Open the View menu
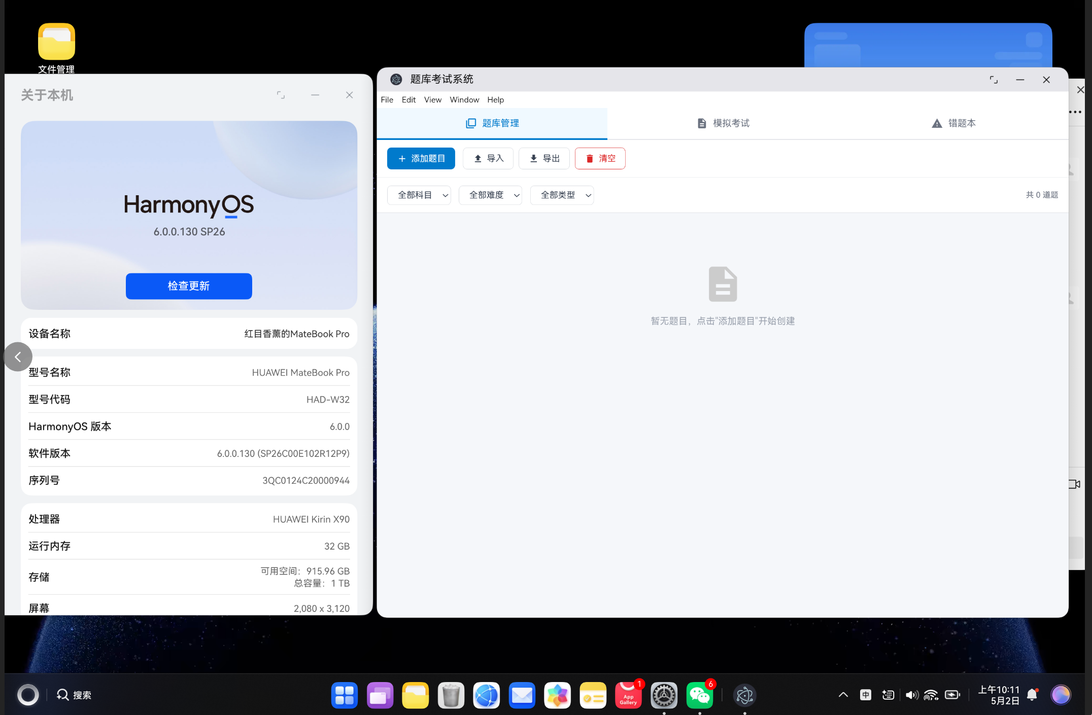The height and width of the screenshot is (715, 1092). pyautogui.click(x=432, y=100)
